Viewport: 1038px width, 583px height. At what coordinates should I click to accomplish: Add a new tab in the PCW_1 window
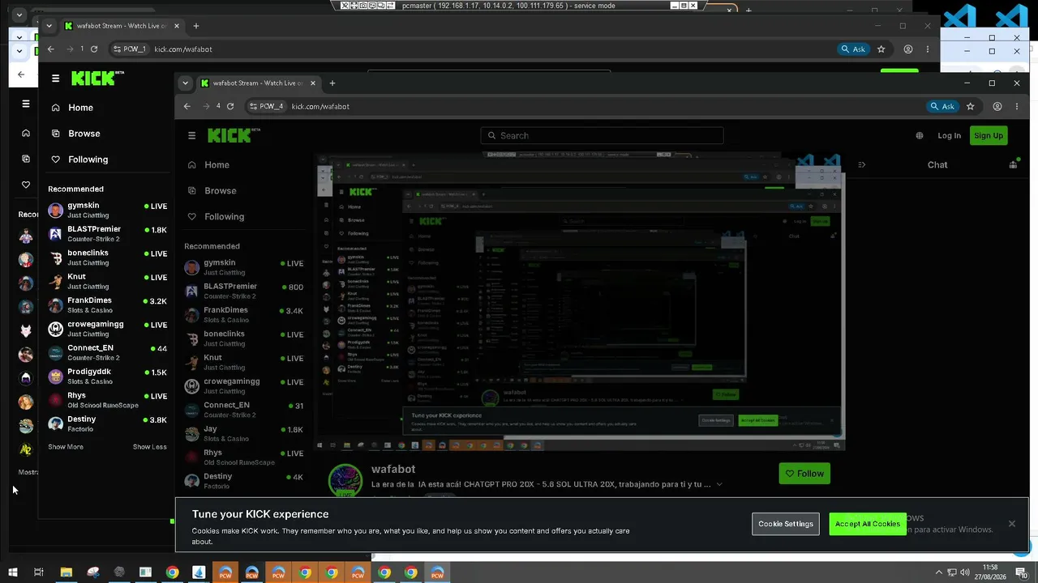click(195, 25)
